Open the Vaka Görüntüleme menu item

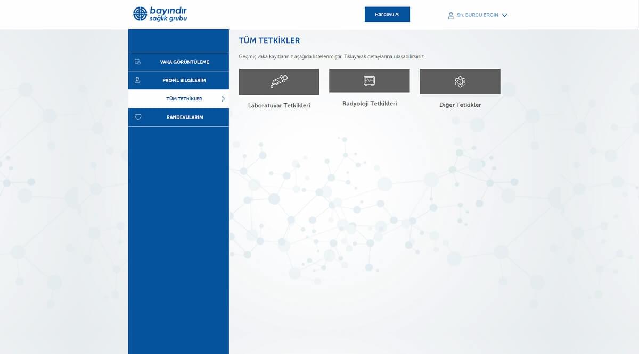point(184,62)
